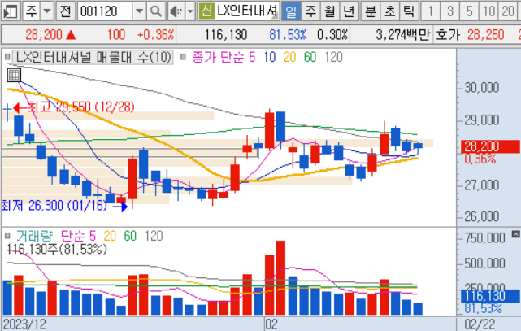
Task: Open the stock code 001120 history dropdown
Action: 140,11
